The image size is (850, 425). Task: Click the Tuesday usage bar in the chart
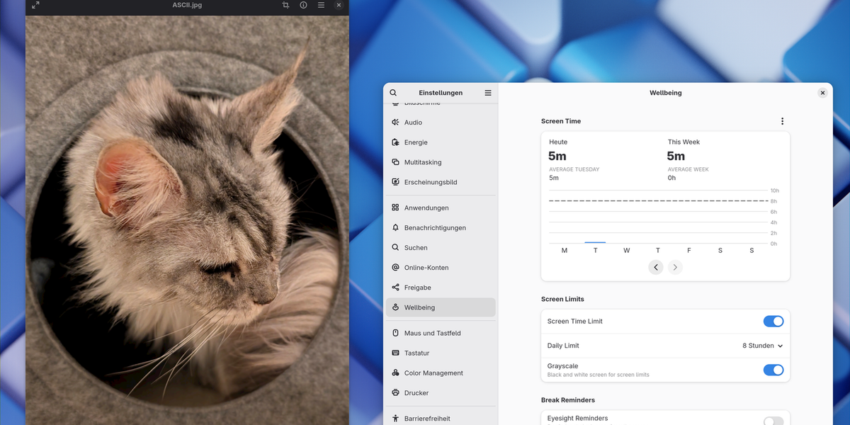tap(595, 242)
